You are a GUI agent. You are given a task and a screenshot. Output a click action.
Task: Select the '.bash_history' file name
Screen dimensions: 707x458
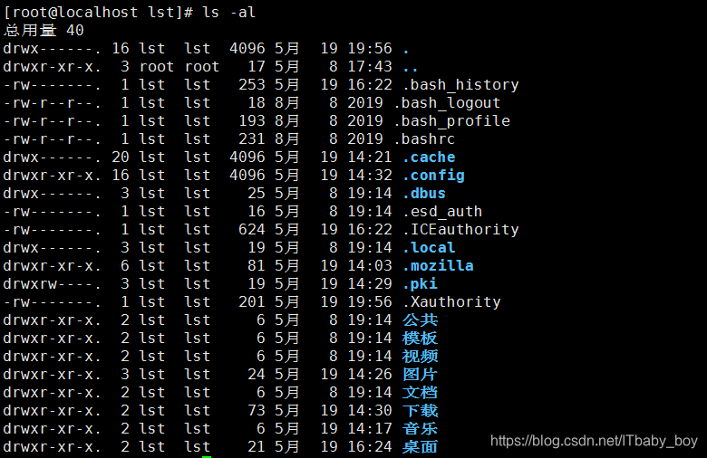click(x=460, y=85)
